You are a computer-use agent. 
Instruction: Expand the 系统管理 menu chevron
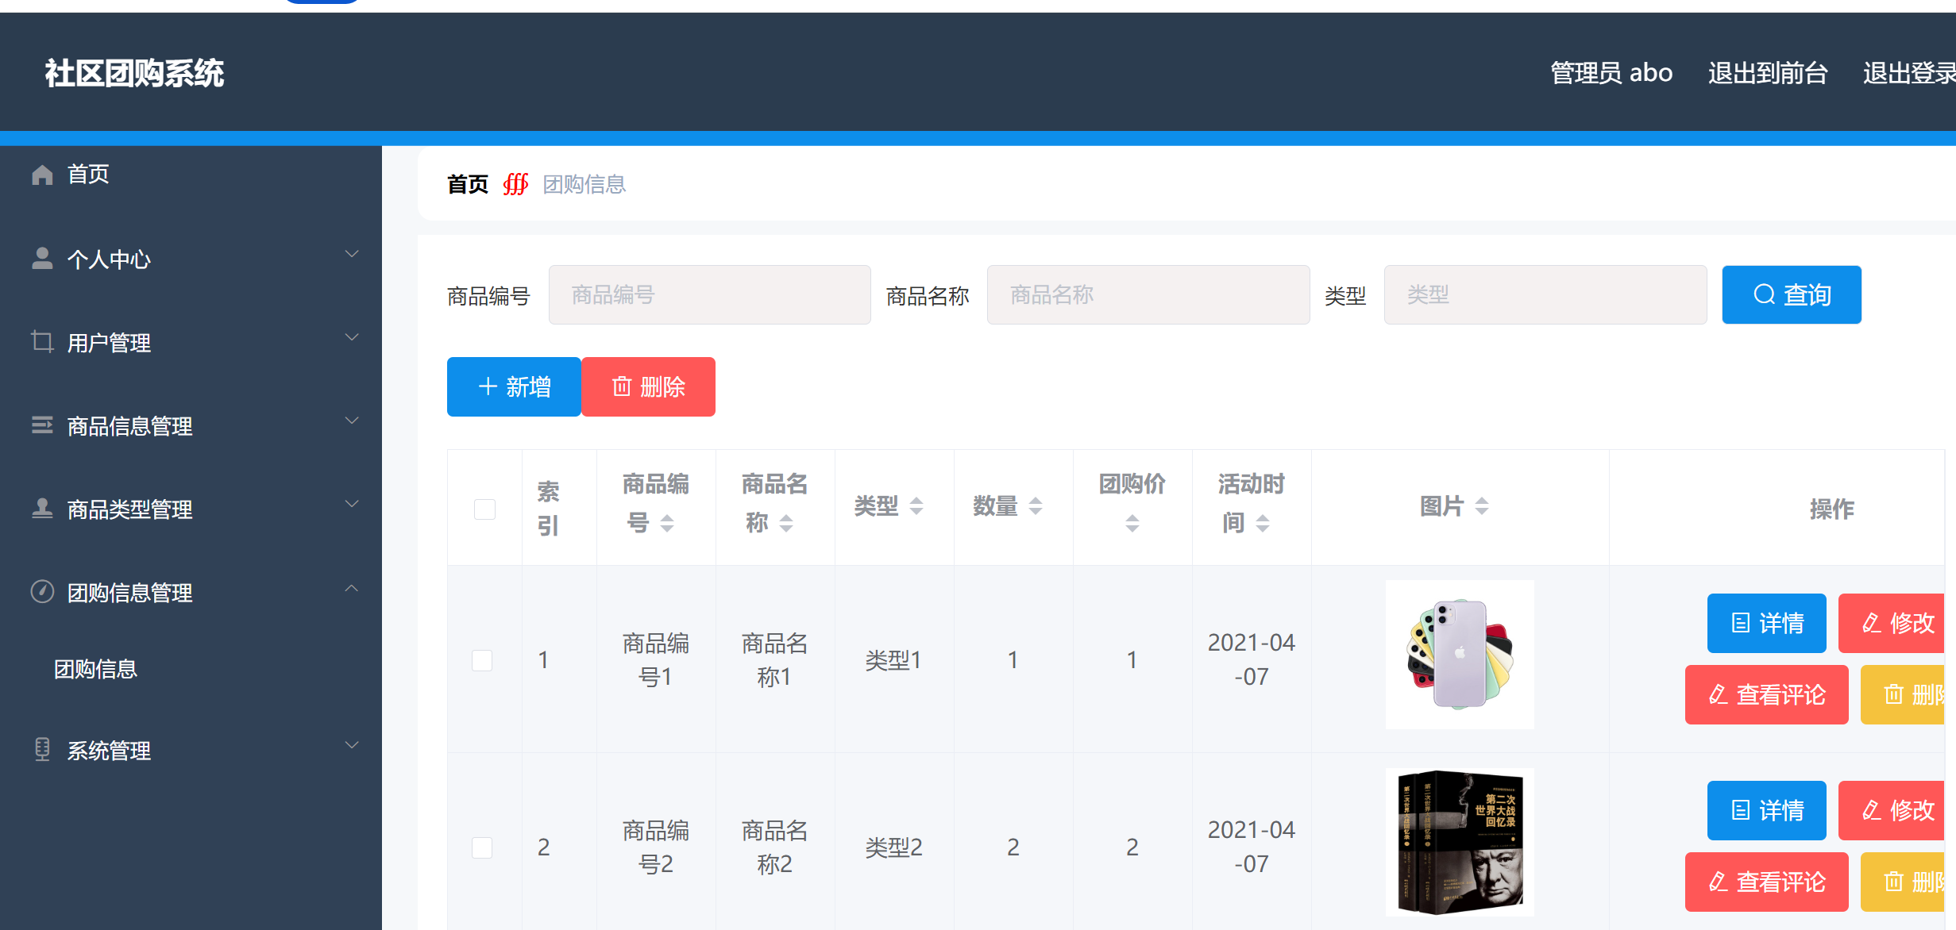point(352,745)
